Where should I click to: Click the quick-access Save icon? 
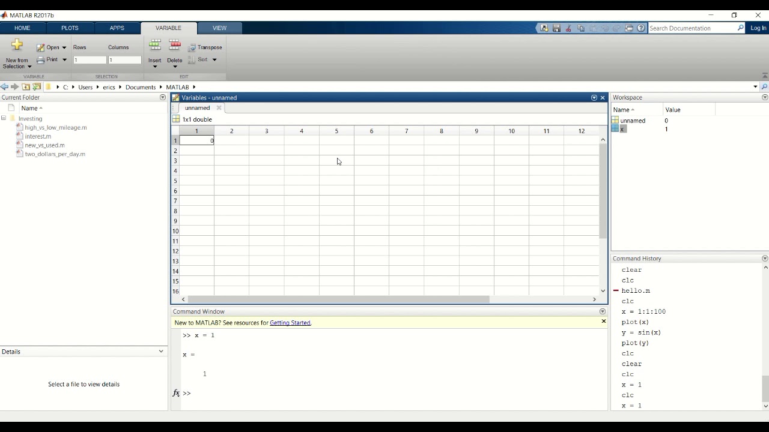(556, 28)
